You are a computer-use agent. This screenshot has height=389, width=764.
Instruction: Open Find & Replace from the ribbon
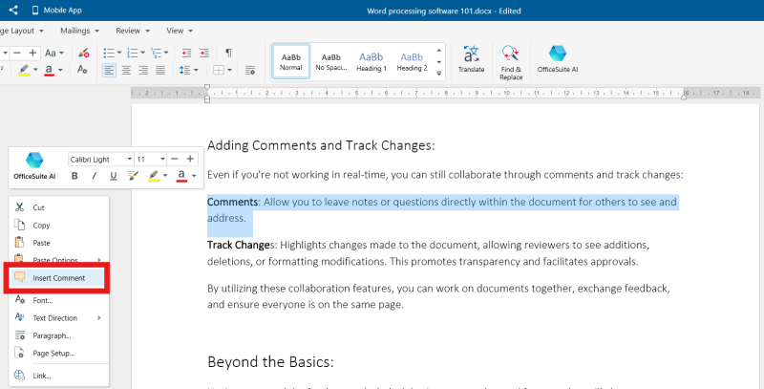pos(511,59)
